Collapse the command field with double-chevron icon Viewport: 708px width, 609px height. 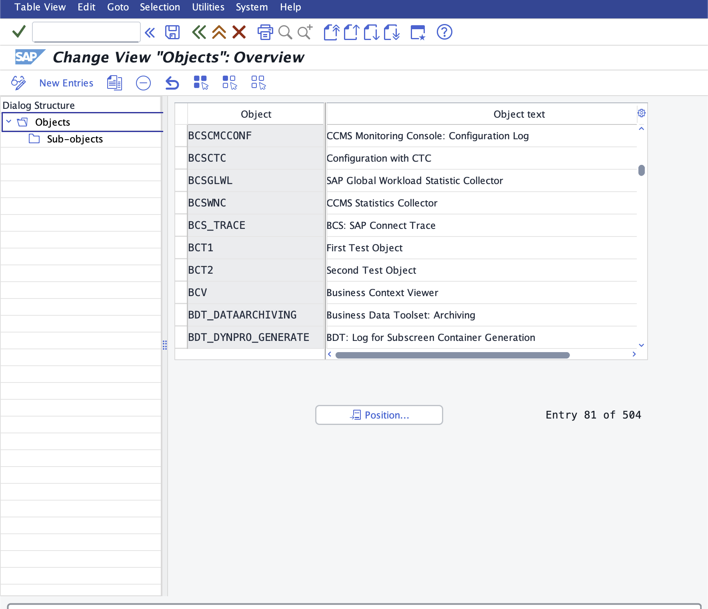[150, 32]
